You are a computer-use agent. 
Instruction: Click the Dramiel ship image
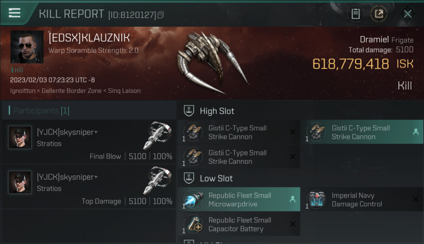pos(212,62)
